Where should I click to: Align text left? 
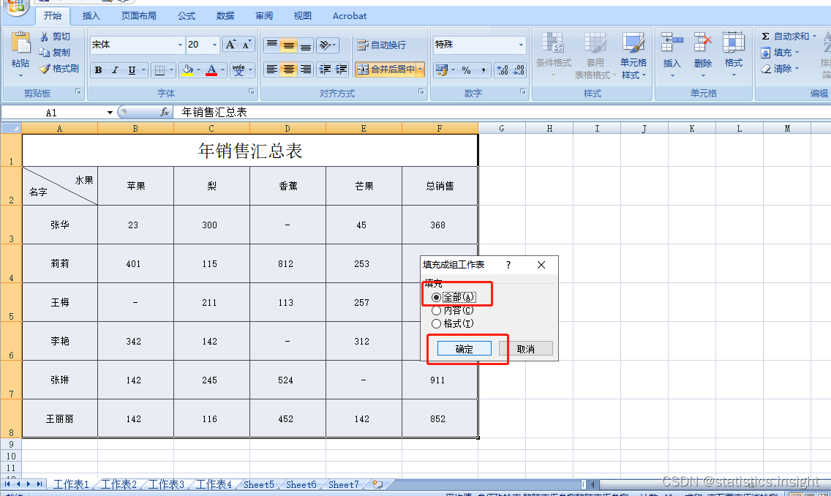272,69
